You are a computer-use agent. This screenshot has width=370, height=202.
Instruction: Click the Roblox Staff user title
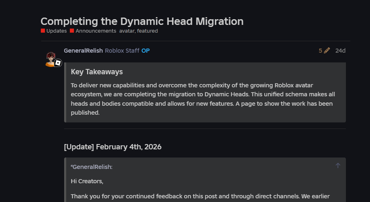point(122,50)
